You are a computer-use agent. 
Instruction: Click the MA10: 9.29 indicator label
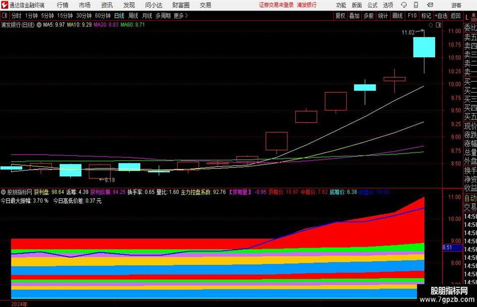79,25
